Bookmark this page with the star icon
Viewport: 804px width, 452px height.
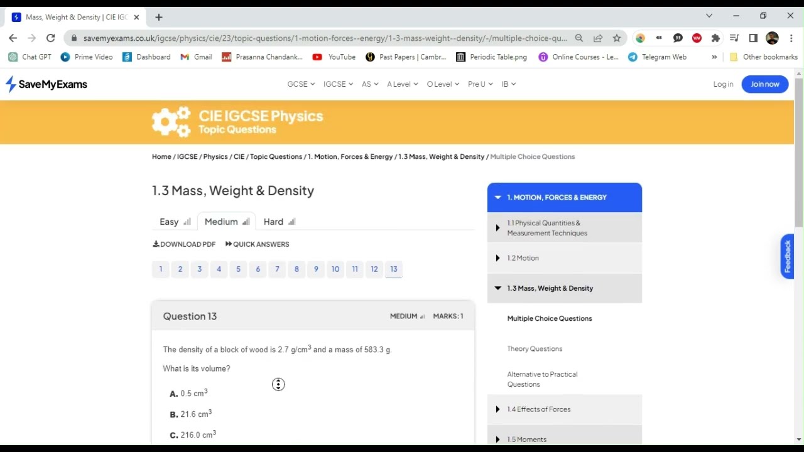click(617, 38)
